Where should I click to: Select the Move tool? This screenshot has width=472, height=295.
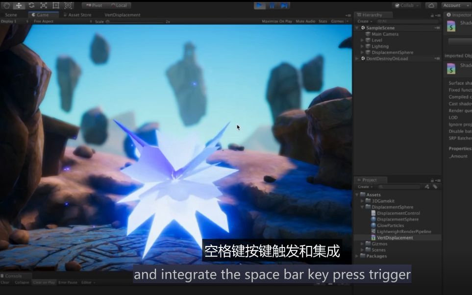click(x=19, y=5)
